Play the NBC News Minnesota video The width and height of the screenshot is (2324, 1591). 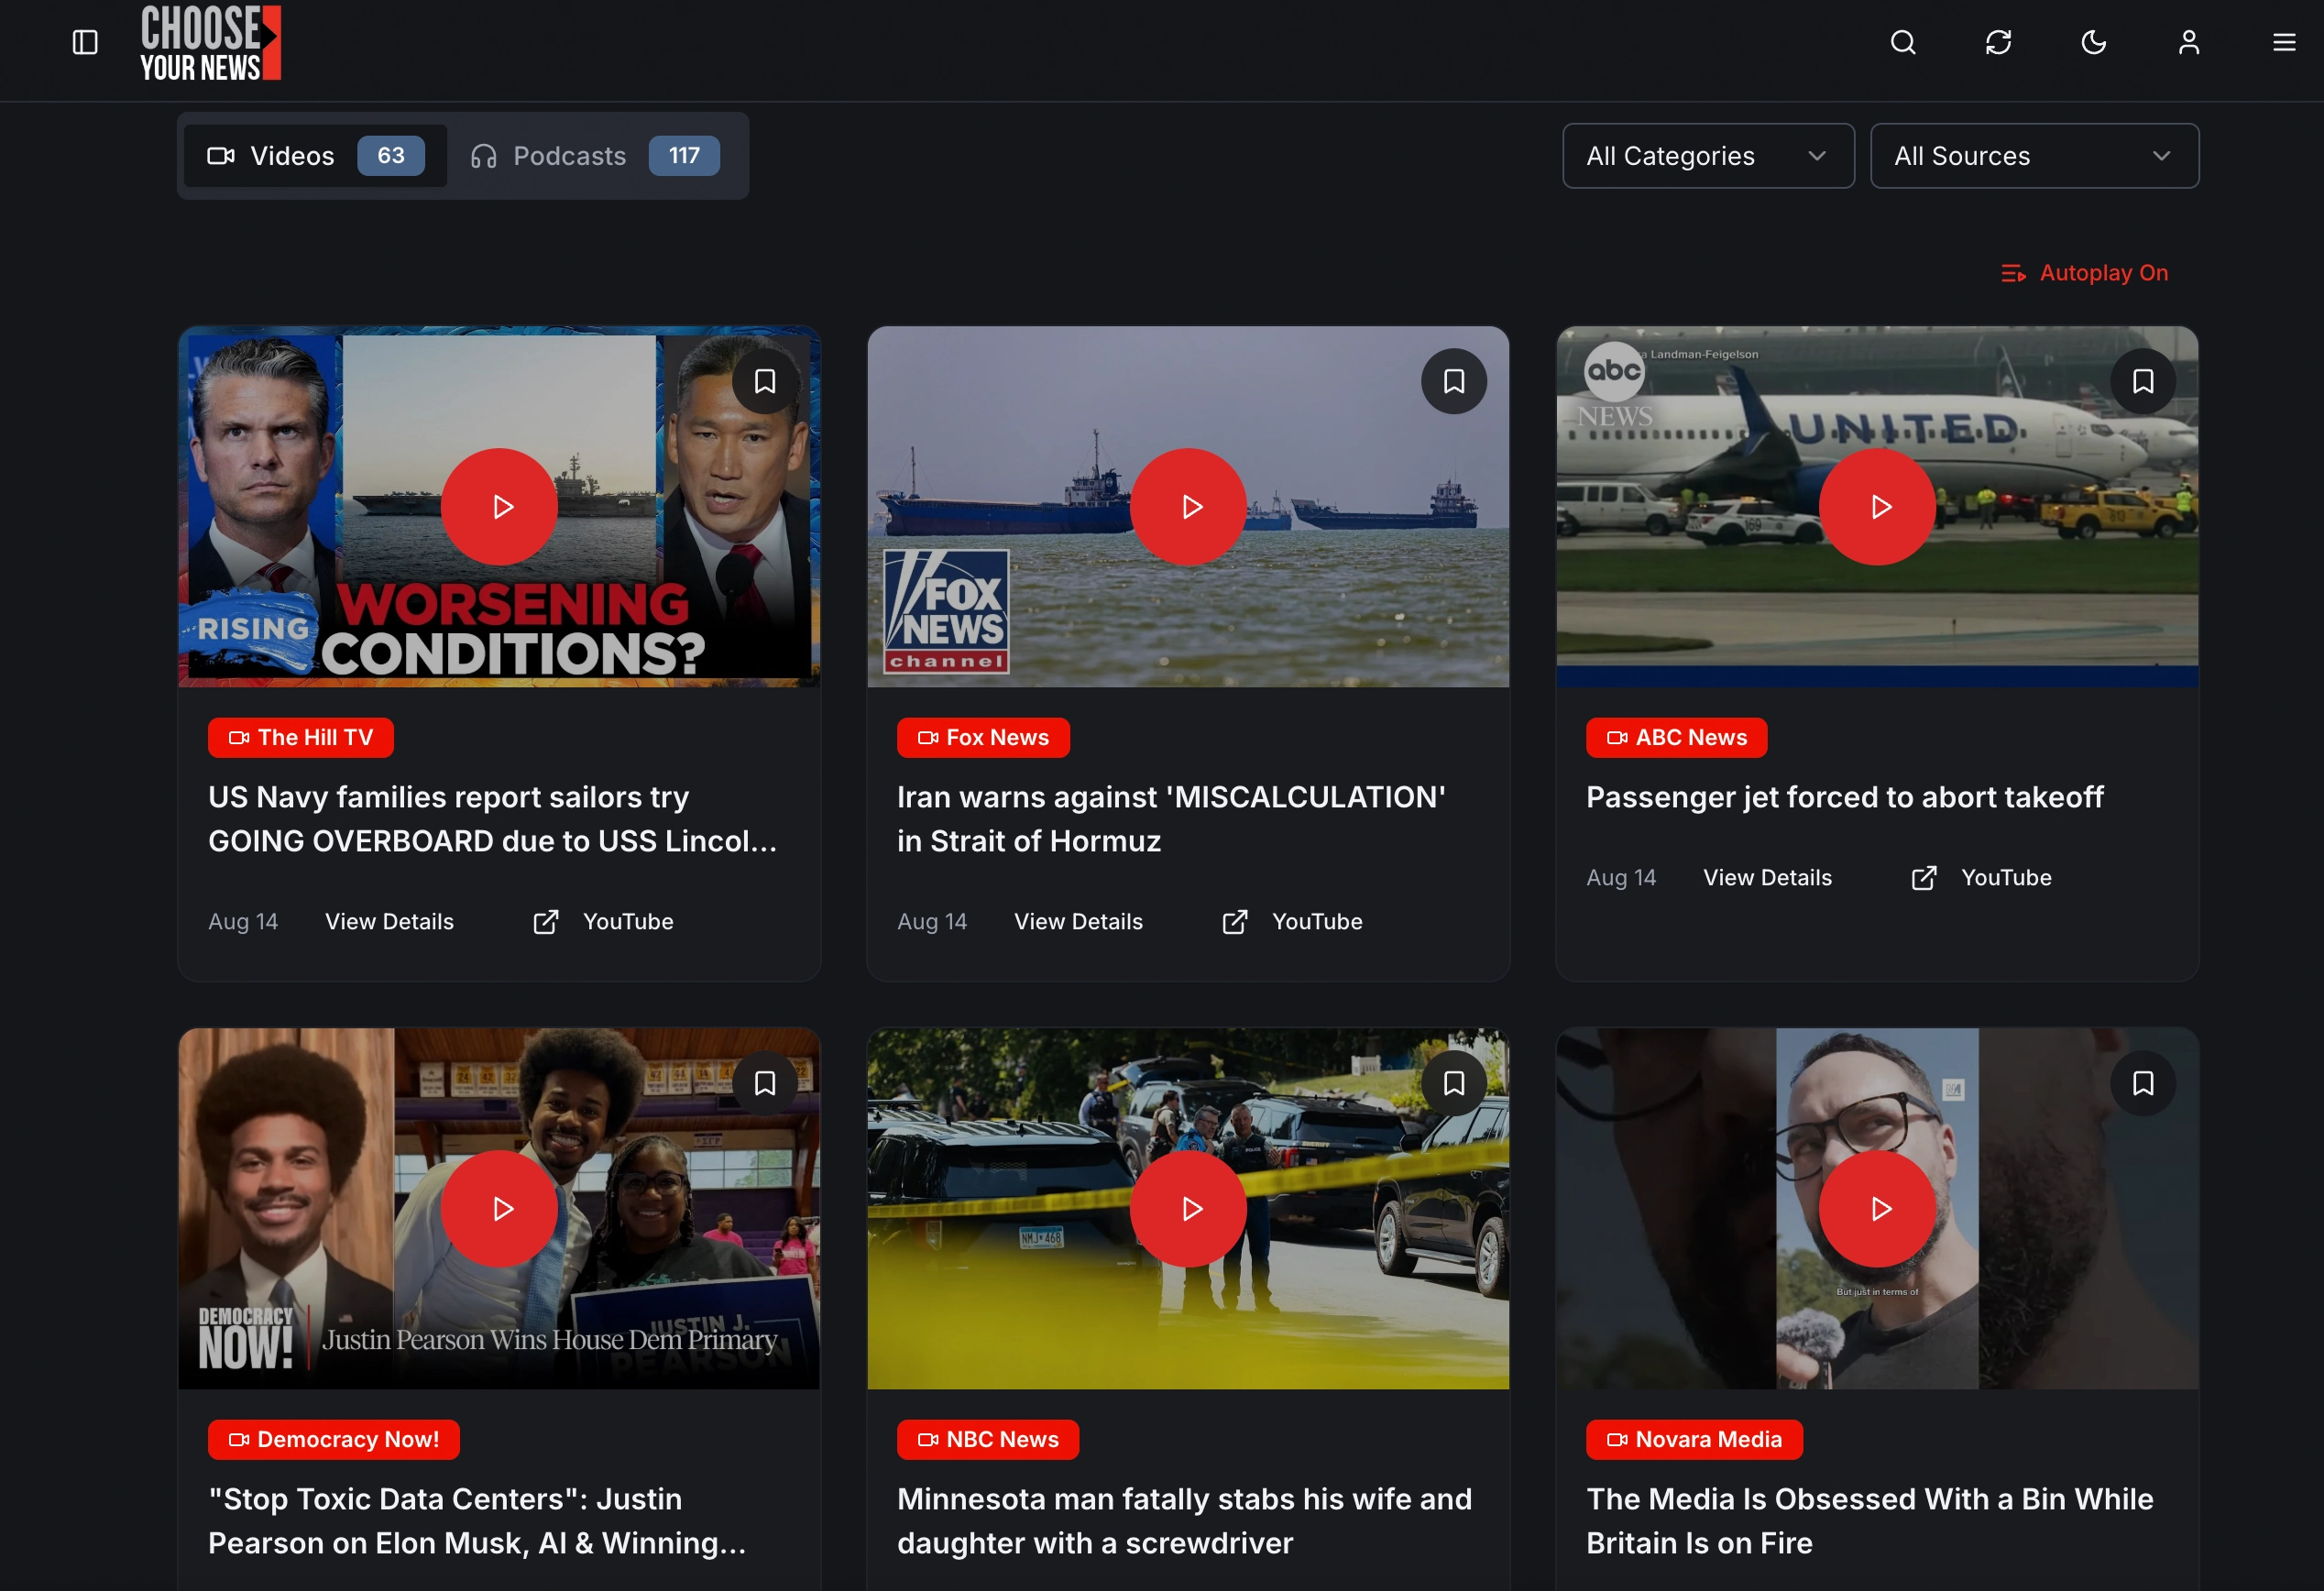click(1188, 1209)
